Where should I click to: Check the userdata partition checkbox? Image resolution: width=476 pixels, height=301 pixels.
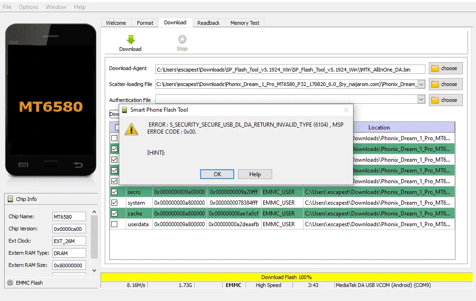[x=115, y=224]
